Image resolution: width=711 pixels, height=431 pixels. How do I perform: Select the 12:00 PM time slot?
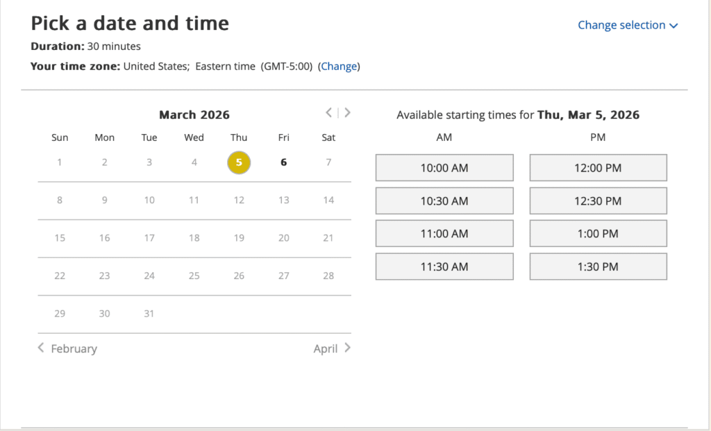coord(598,168)
